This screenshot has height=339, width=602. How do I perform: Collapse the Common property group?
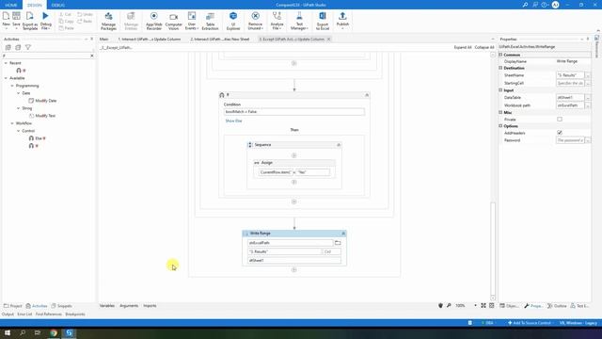point(500,55)
